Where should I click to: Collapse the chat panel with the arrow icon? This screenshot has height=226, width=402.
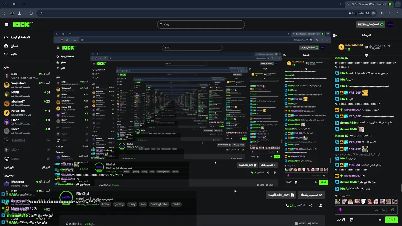(335, 35)
